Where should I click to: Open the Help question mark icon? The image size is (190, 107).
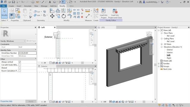pyautogui.click(x=167, y=2)
